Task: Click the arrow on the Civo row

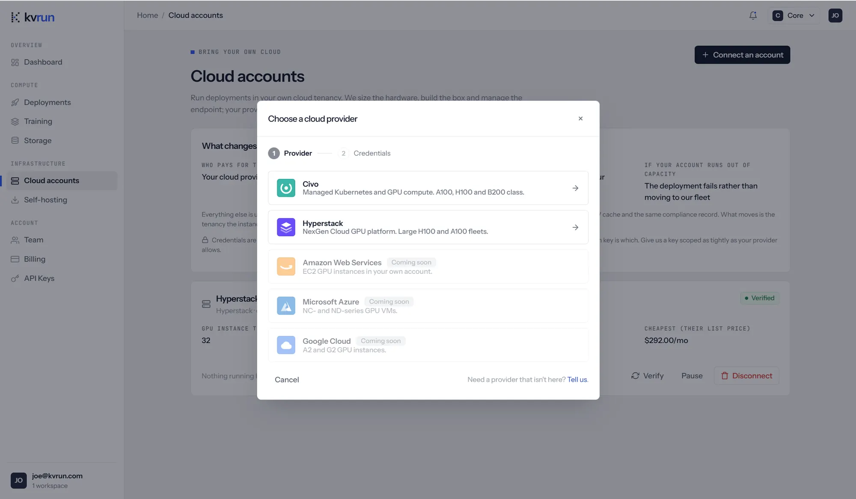Action: click(x=575, y=188)
